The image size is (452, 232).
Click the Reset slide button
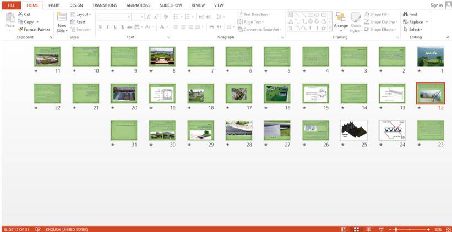coord(78,22)
